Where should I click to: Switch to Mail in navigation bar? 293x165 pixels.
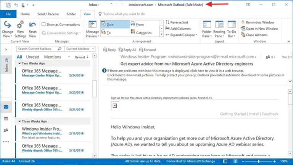tap(6, 107)
